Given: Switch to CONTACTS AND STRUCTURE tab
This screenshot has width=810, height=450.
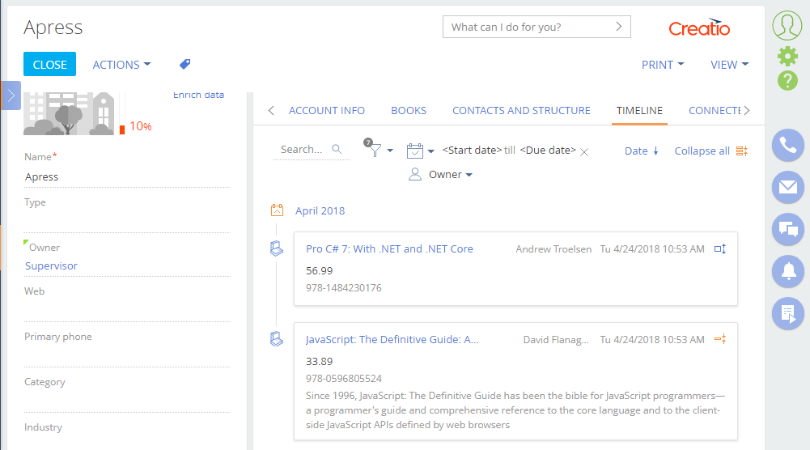Looking at the screenshot, I should click(x=521, y=111).
